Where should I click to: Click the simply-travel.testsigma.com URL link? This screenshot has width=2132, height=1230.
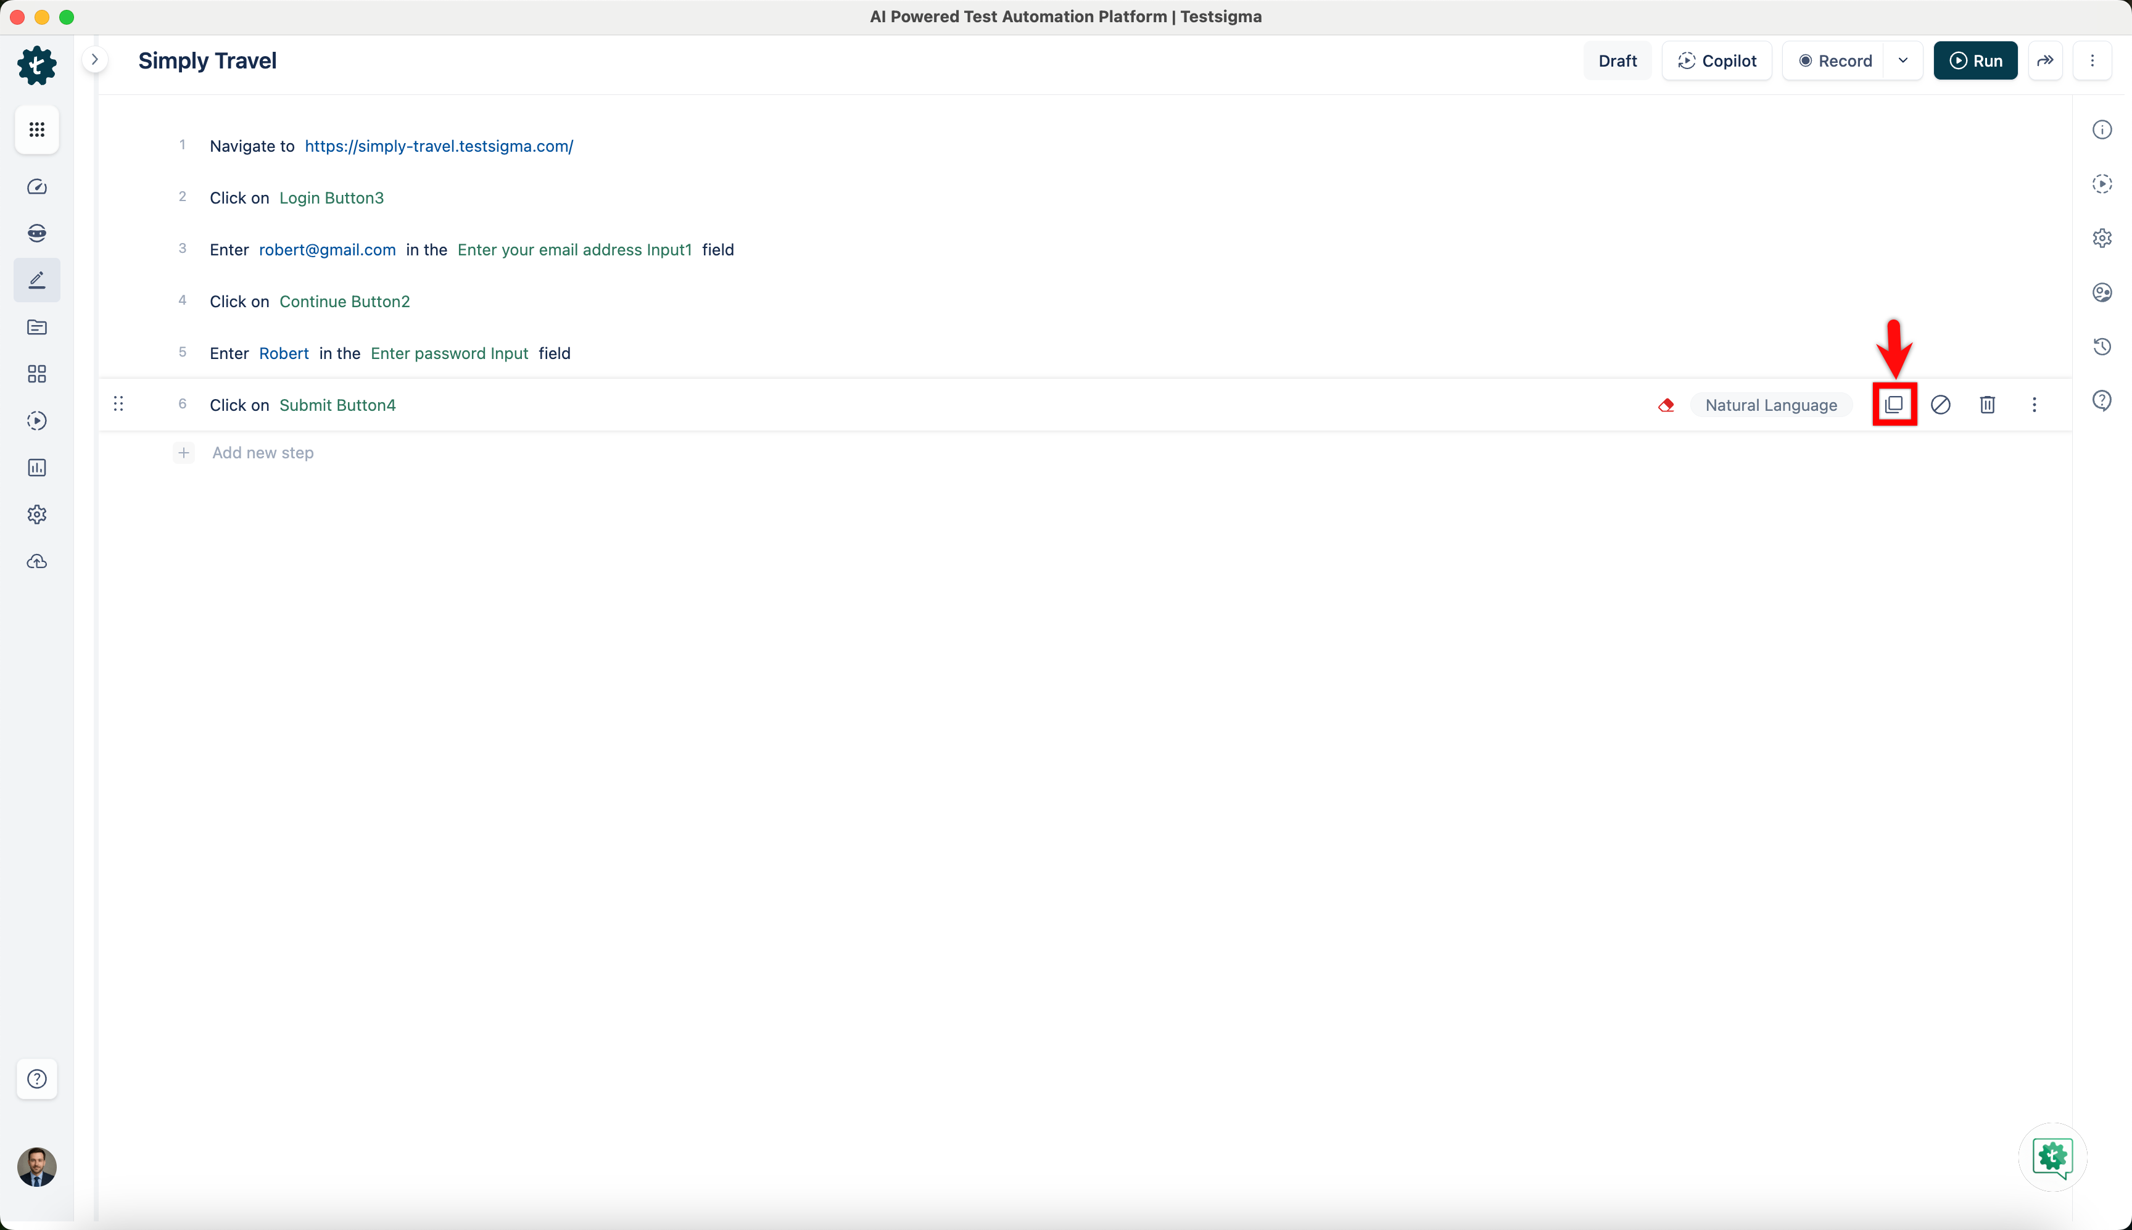point(439,146)
